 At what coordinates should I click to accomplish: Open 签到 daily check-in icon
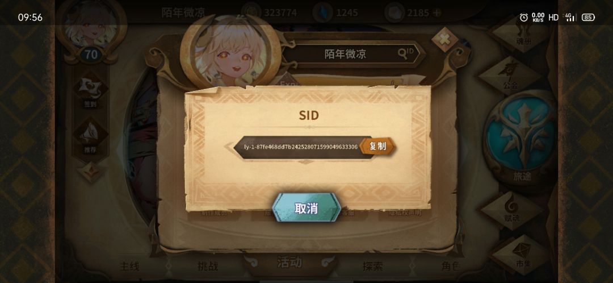pos(90,91)
